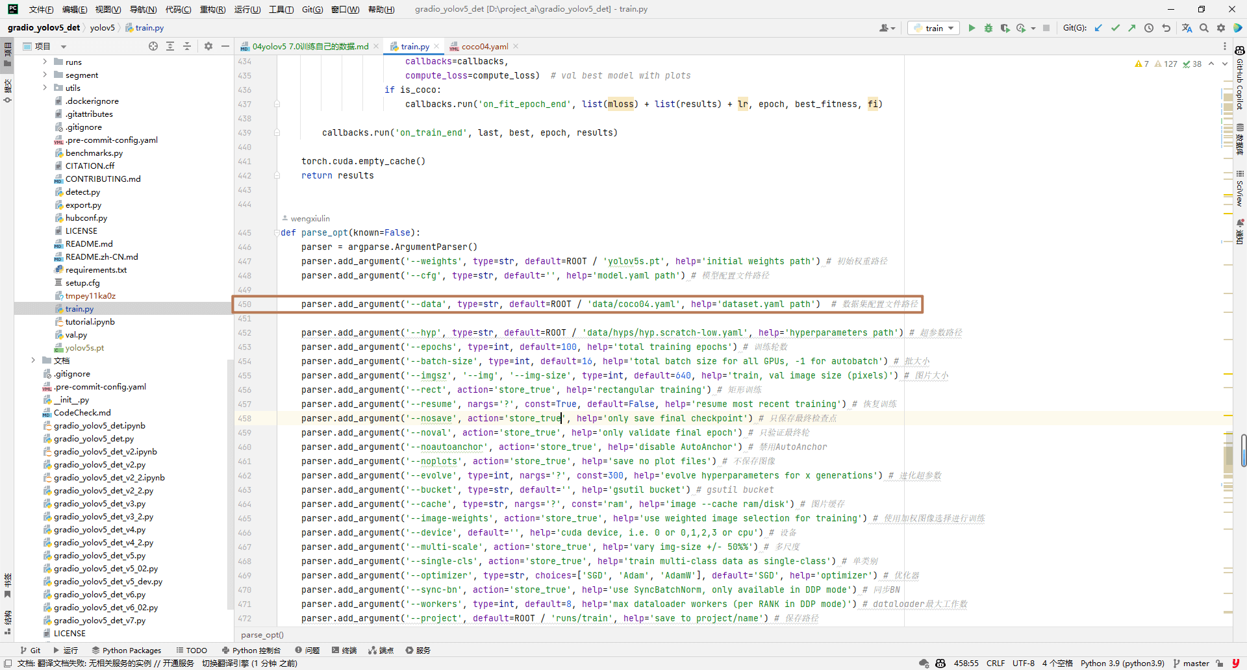Click the stop process square button

pos(1046,28)
